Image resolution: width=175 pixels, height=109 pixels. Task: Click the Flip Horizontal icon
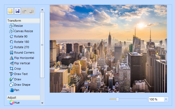tap(12, 58)
